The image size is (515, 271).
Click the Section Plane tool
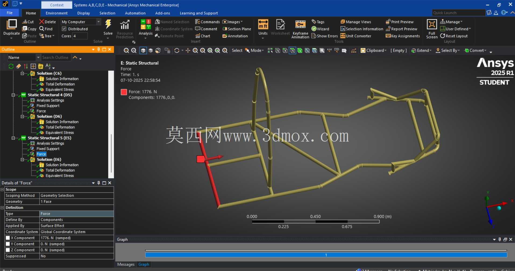237,29
